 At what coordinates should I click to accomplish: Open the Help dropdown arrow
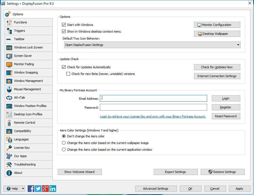click(x=23, y=189)
